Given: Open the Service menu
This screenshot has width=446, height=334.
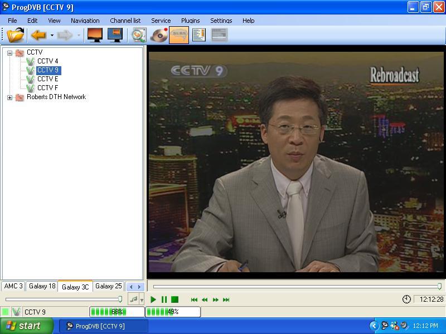Looking at the screenshot, I should pyautogui.click(x=161, y=21).
